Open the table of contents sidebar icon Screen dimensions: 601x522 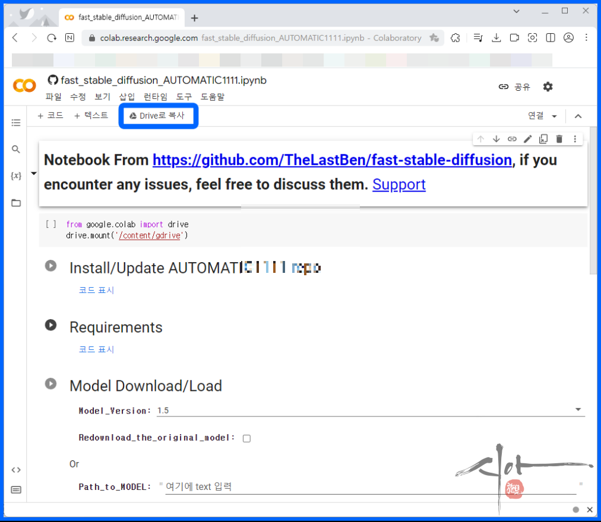pos(15,123)
